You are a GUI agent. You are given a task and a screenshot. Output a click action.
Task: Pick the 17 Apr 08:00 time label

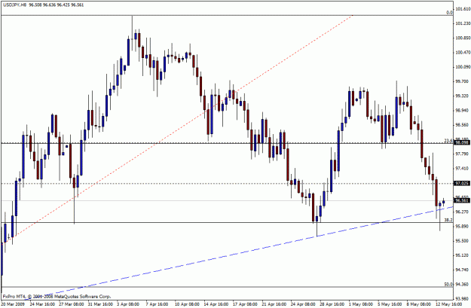[x=245, y=304]
